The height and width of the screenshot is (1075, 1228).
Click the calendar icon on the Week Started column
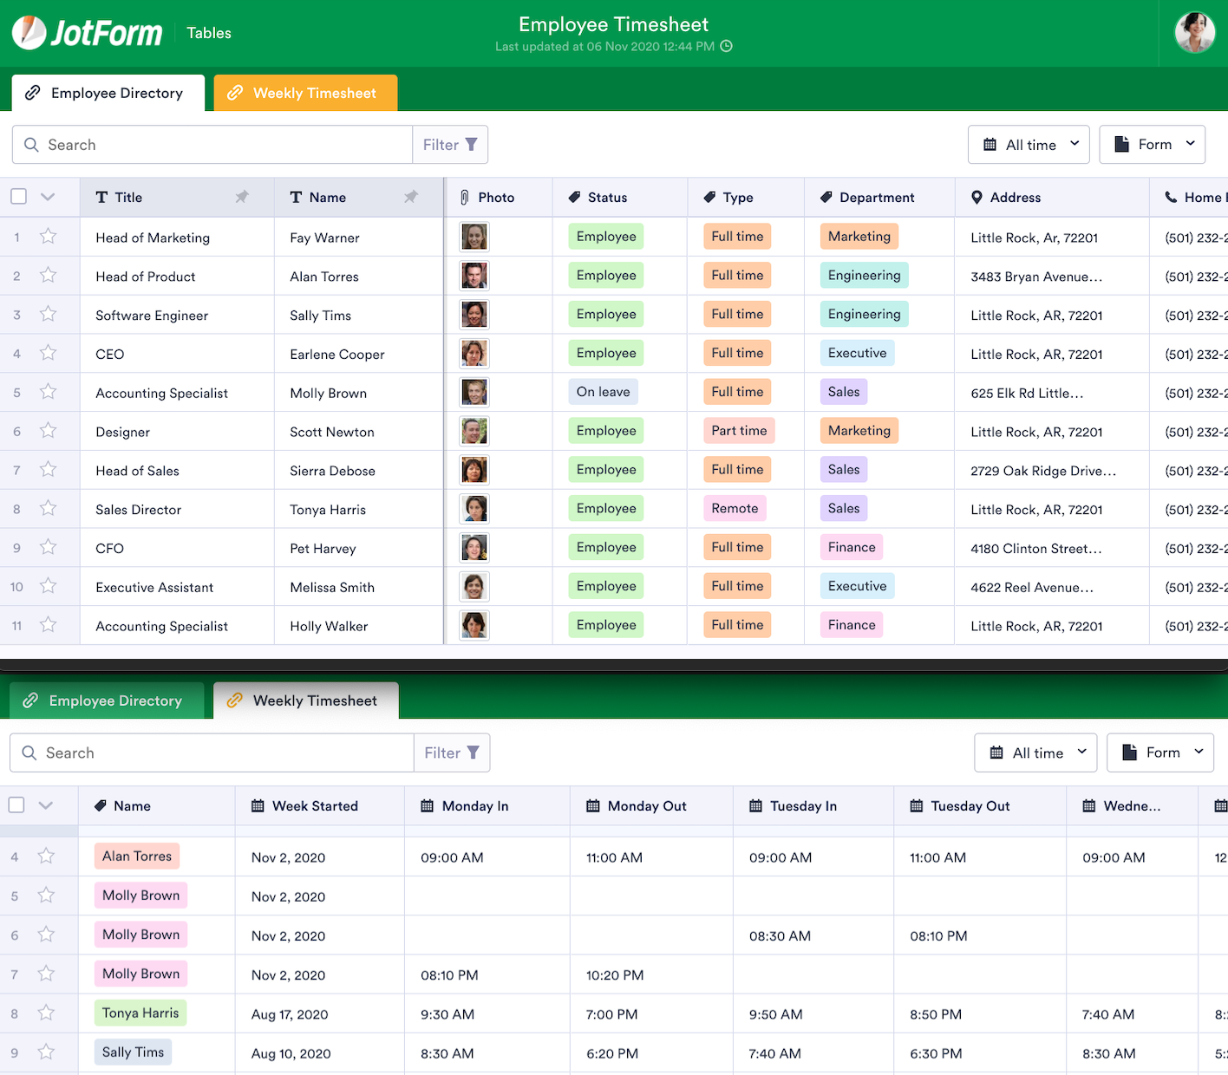coord(258,805)
